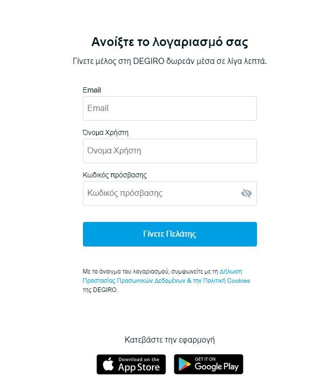Select the Κωδικός πρόσβασης password field

170,193
